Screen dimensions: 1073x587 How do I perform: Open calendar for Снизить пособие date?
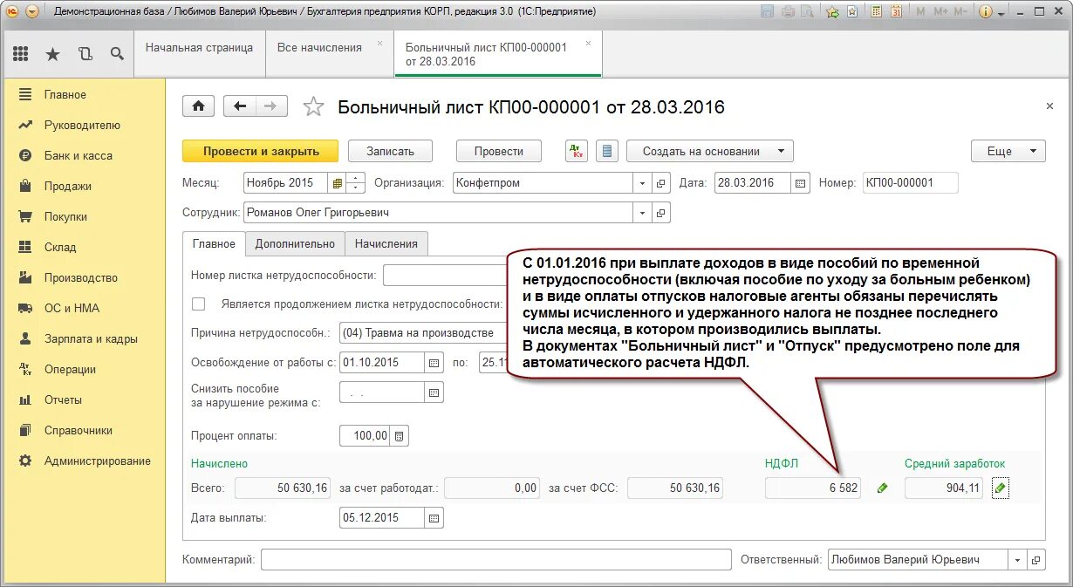coord(434,392)
